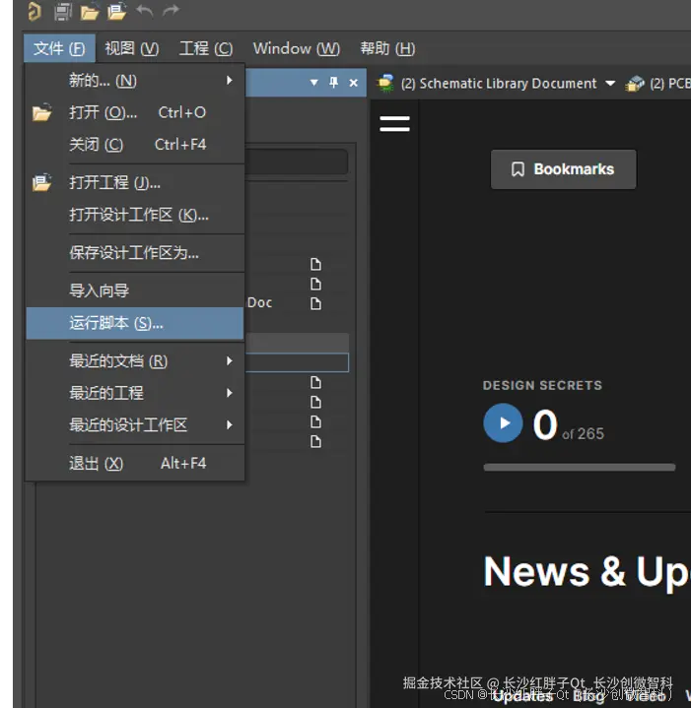Click the folder icon beside 打开 (O)
Viewport: 691px width, 708px height.
[x=42, y=112]
